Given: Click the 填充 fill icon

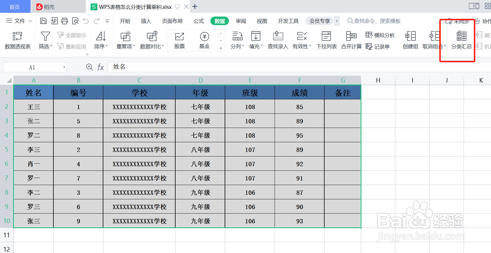Looking at the screenshot, I should (256, 36).
